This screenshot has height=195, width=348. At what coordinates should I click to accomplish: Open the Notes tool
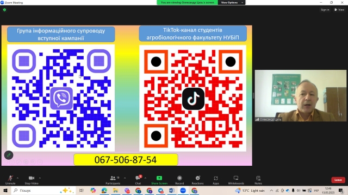[258, 180]
